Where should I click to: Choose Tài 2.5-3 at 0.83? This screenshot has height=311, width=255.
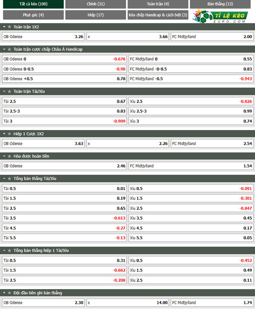(x=64, y=111)
